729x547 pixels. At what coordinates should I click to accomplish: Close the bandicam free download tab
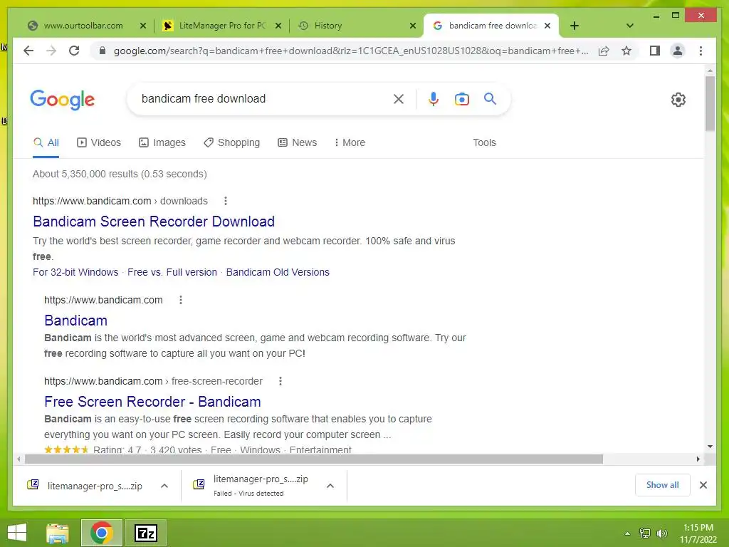(x=547, y=26)
